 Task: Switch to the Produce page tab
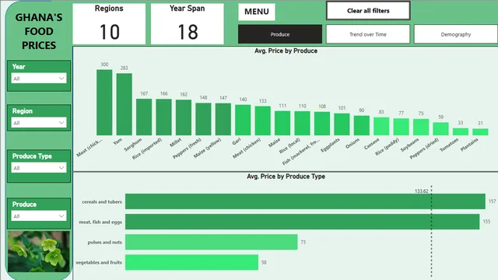coord(280,34)
